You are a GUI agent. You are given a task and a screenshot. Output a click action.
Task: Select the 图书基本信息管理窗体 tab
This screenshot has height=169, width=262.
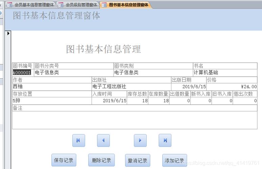click(x=126, y=5)
